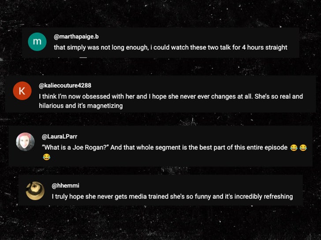Click LauraLParr's profile photo
Screen dimensions: 321x240
coord(25,142)
